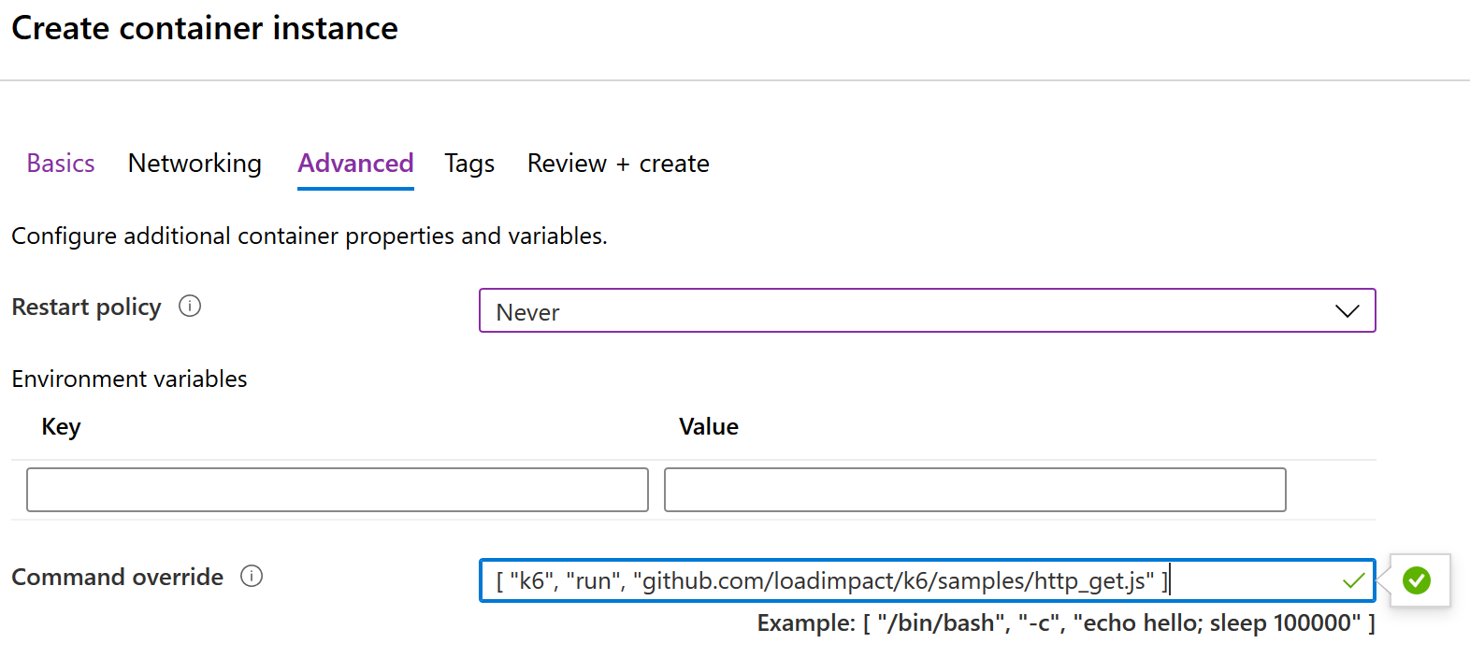This screenshot has width=1470, height=672.
Task: Click the Key column header
Action: tap(62, 427)
